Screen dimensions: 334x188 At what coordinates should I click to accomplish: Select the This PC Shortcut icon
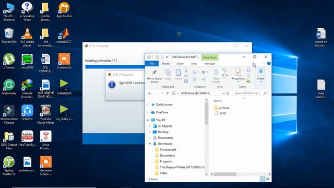pyautogui.click(x=9, y=11)
